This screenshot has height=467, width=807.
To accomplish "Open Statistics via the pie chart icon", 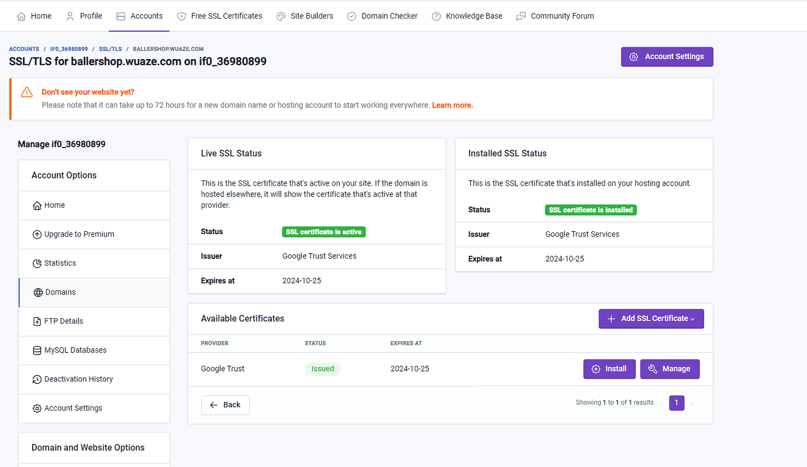I will point(36,263).
